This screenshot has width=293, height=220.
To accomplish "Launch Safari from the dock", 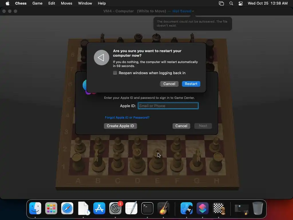I will pyautogui.click(x=67, y=208).
